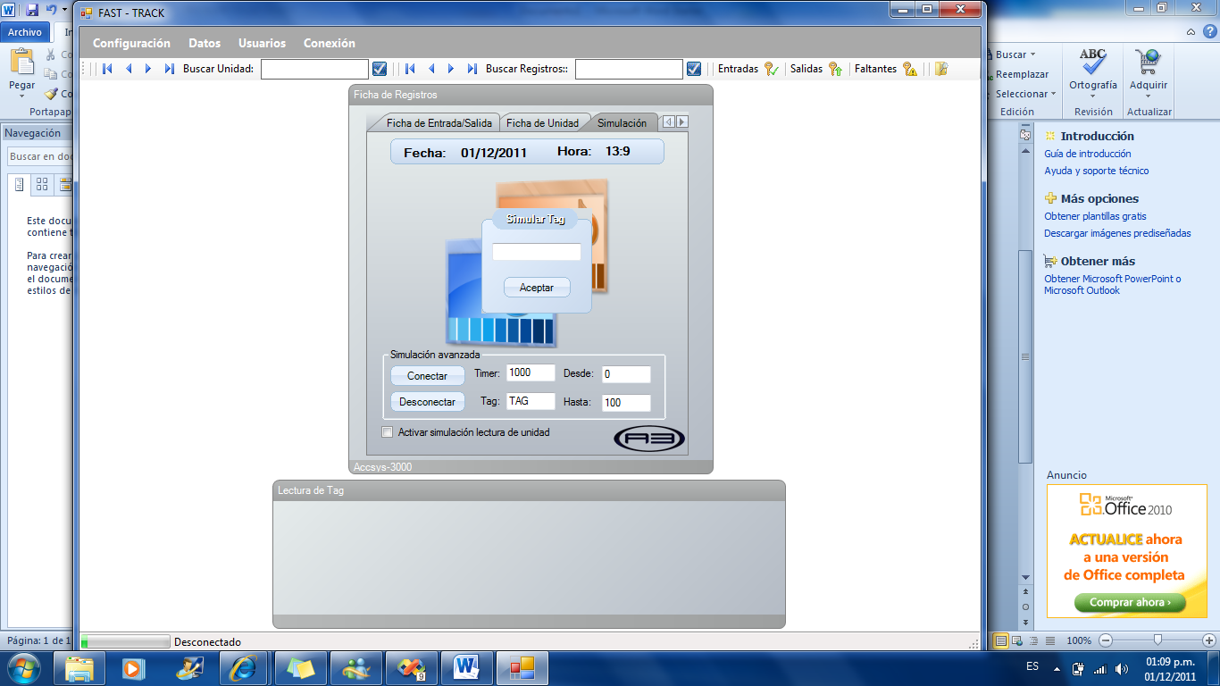Click the Faltantes warning key icon
This screenshot has height=686, width=1220.
(910, 69)
